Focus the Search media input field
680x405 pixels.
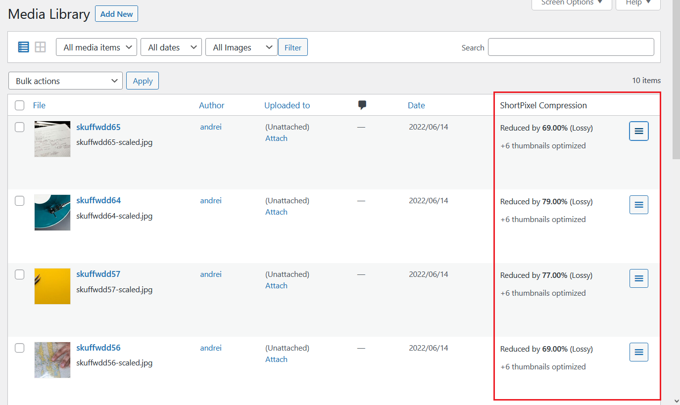[x=571, y=47]
